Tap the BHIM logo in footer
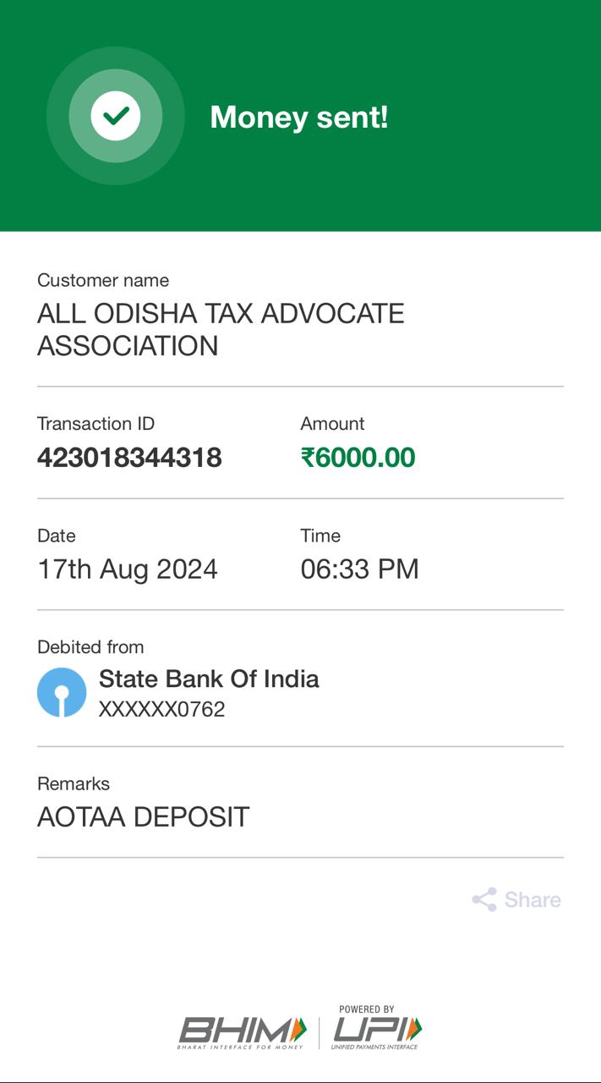The height and width of the screenshot is (1083, 601). (242, 1031)
